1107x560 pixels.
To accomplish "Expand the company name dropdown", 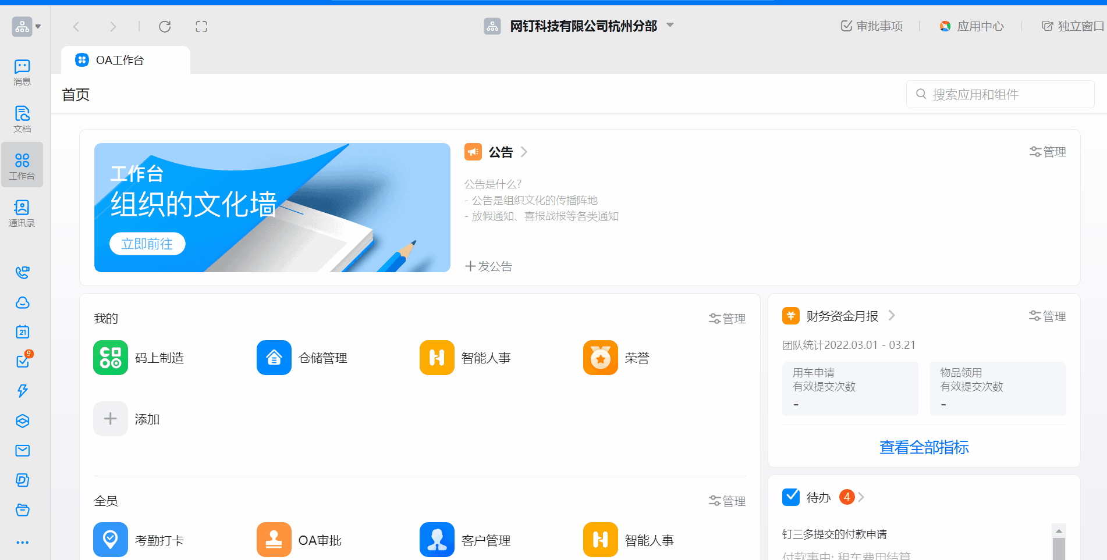I will pos(670,26).
